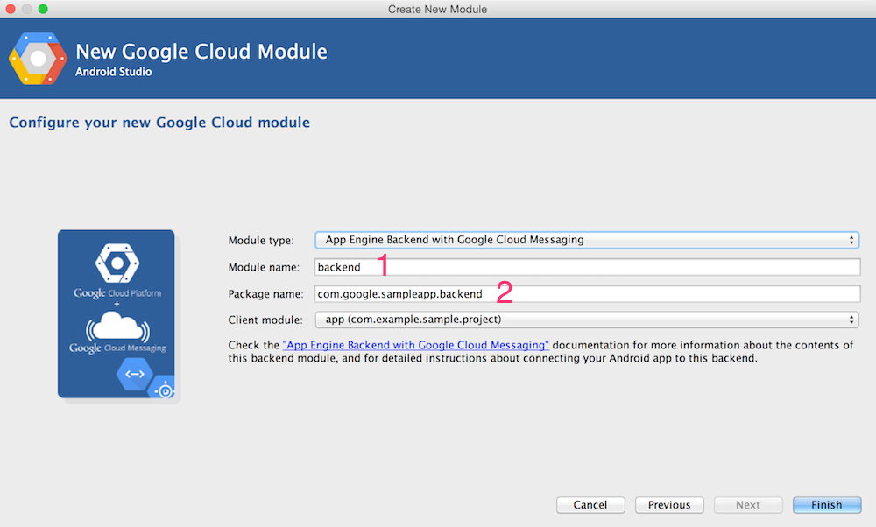Finish creating the module
Screen dimensions: 876x527
pyautogui.click(x=826, y=505)
